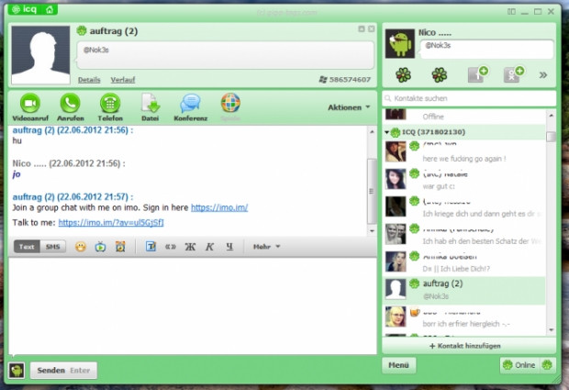Click the TV media icon in message toolbar
The height and width of the screenshot is (390, 569).
coord(101,247)
